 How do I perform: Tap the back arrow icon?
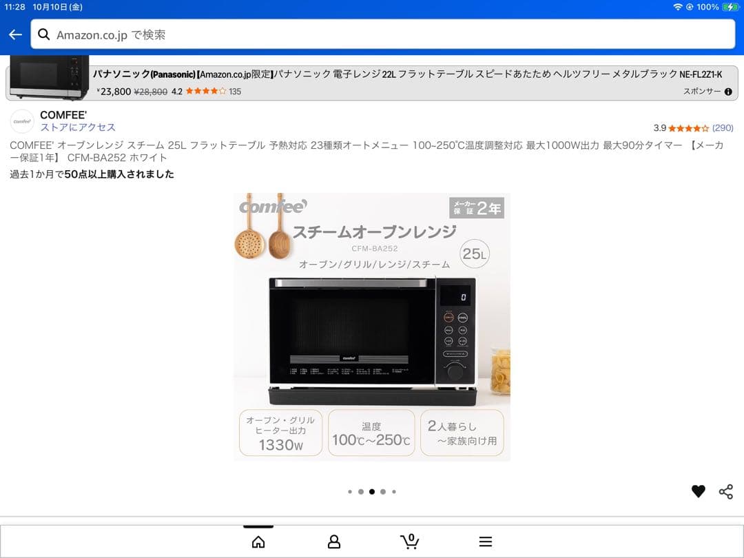point(15,34)
